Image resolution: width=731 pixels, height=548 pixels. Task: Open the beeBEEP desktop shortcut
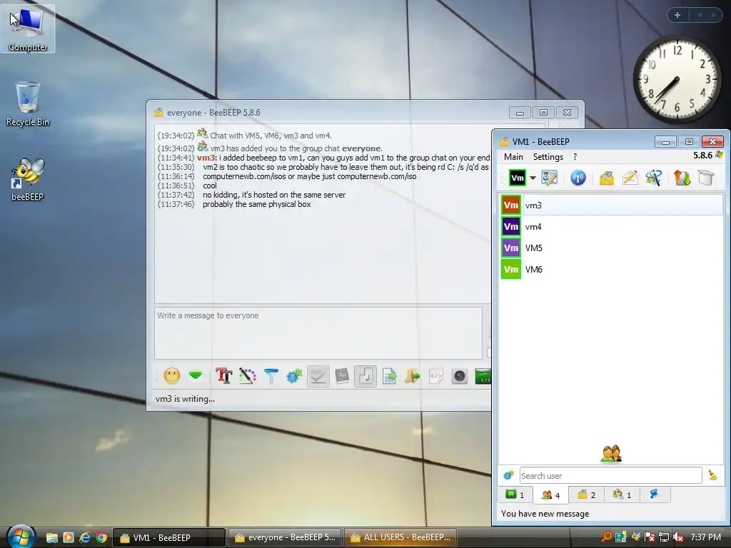tap(28, 179)
